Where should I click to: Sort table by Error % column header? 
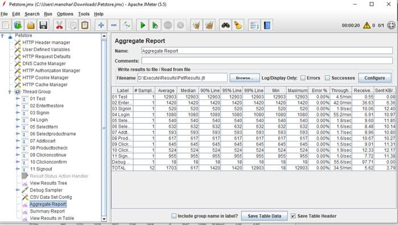click(x=319, y=90)
